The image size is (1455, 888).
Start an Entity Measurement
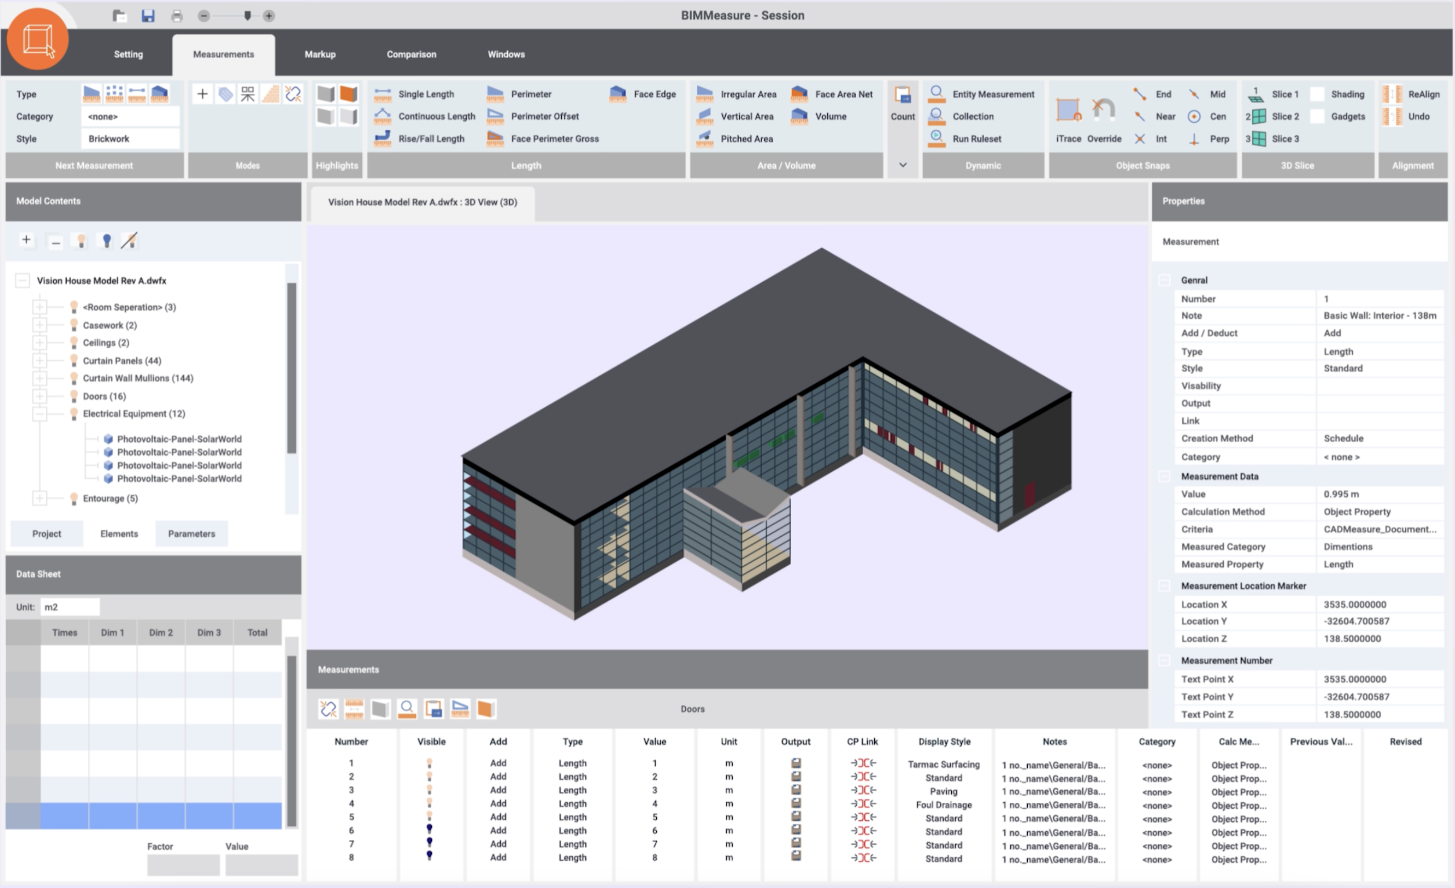pyautogui.click(x=992, y=93)
